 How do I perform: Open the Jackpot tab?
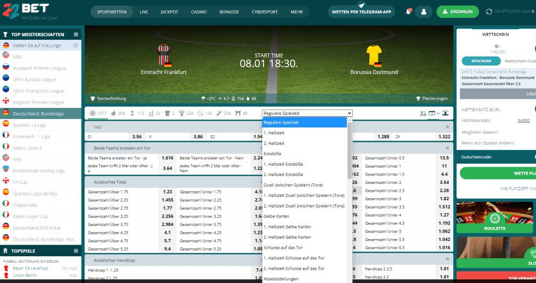pos(170,12)
